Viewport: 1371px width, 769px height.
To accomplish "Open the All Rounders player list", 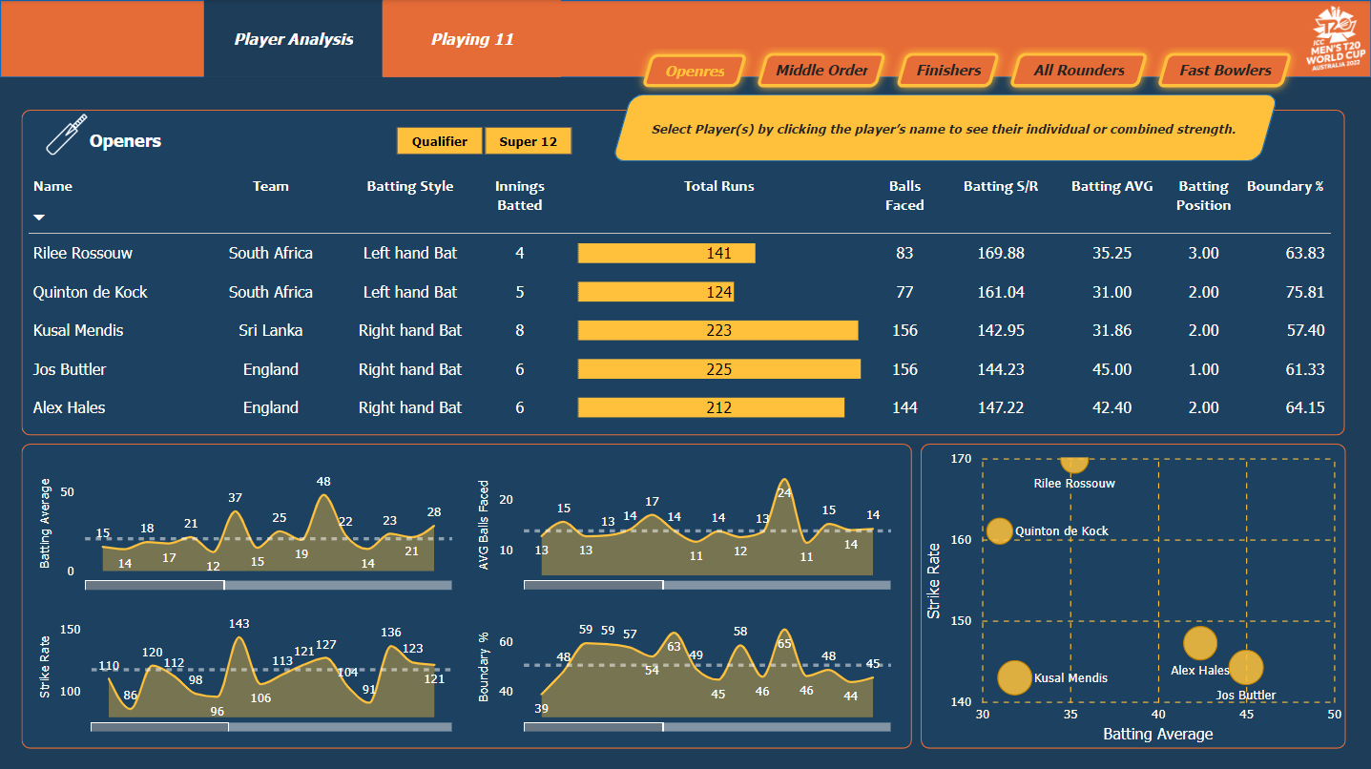I will click(x=1077, y=70).
